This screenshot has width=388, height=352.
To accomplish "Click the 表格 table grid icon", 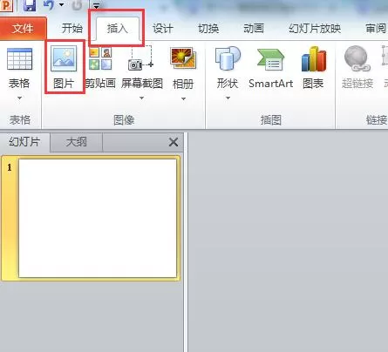I will click(x=19, y=59).
